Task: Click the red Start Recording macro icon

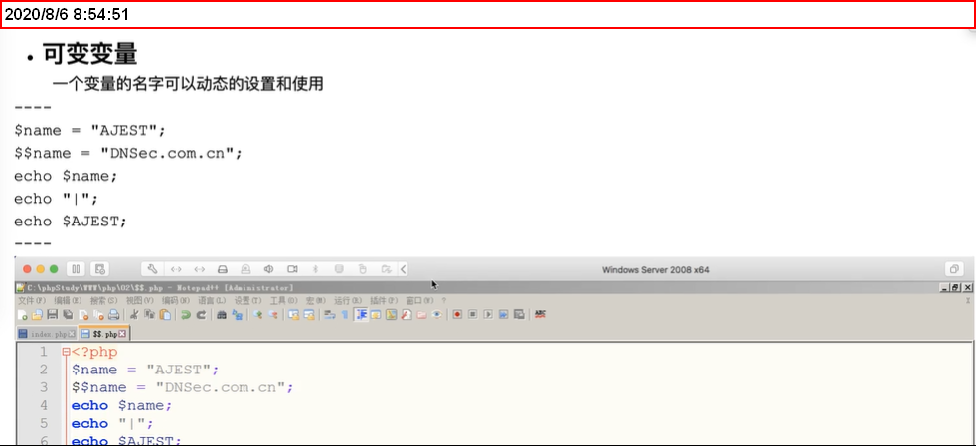Action: click(x=457, y=315)
